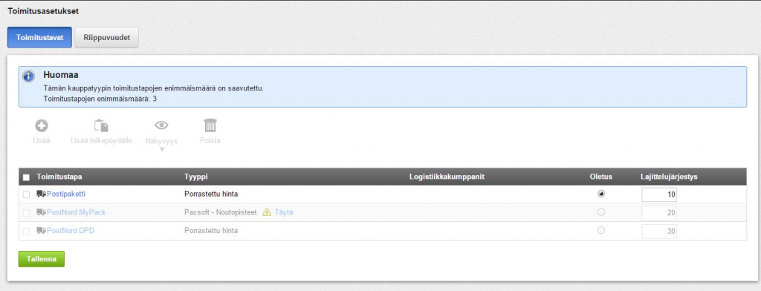Open the Näkyvyys eye icon menu
This screenshot has width=761, height=291.
click(161, 125)
